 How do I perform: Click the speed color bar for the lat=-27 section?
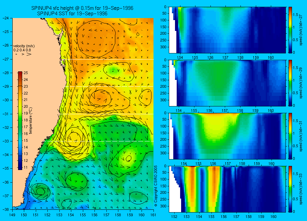pos(290,30)
